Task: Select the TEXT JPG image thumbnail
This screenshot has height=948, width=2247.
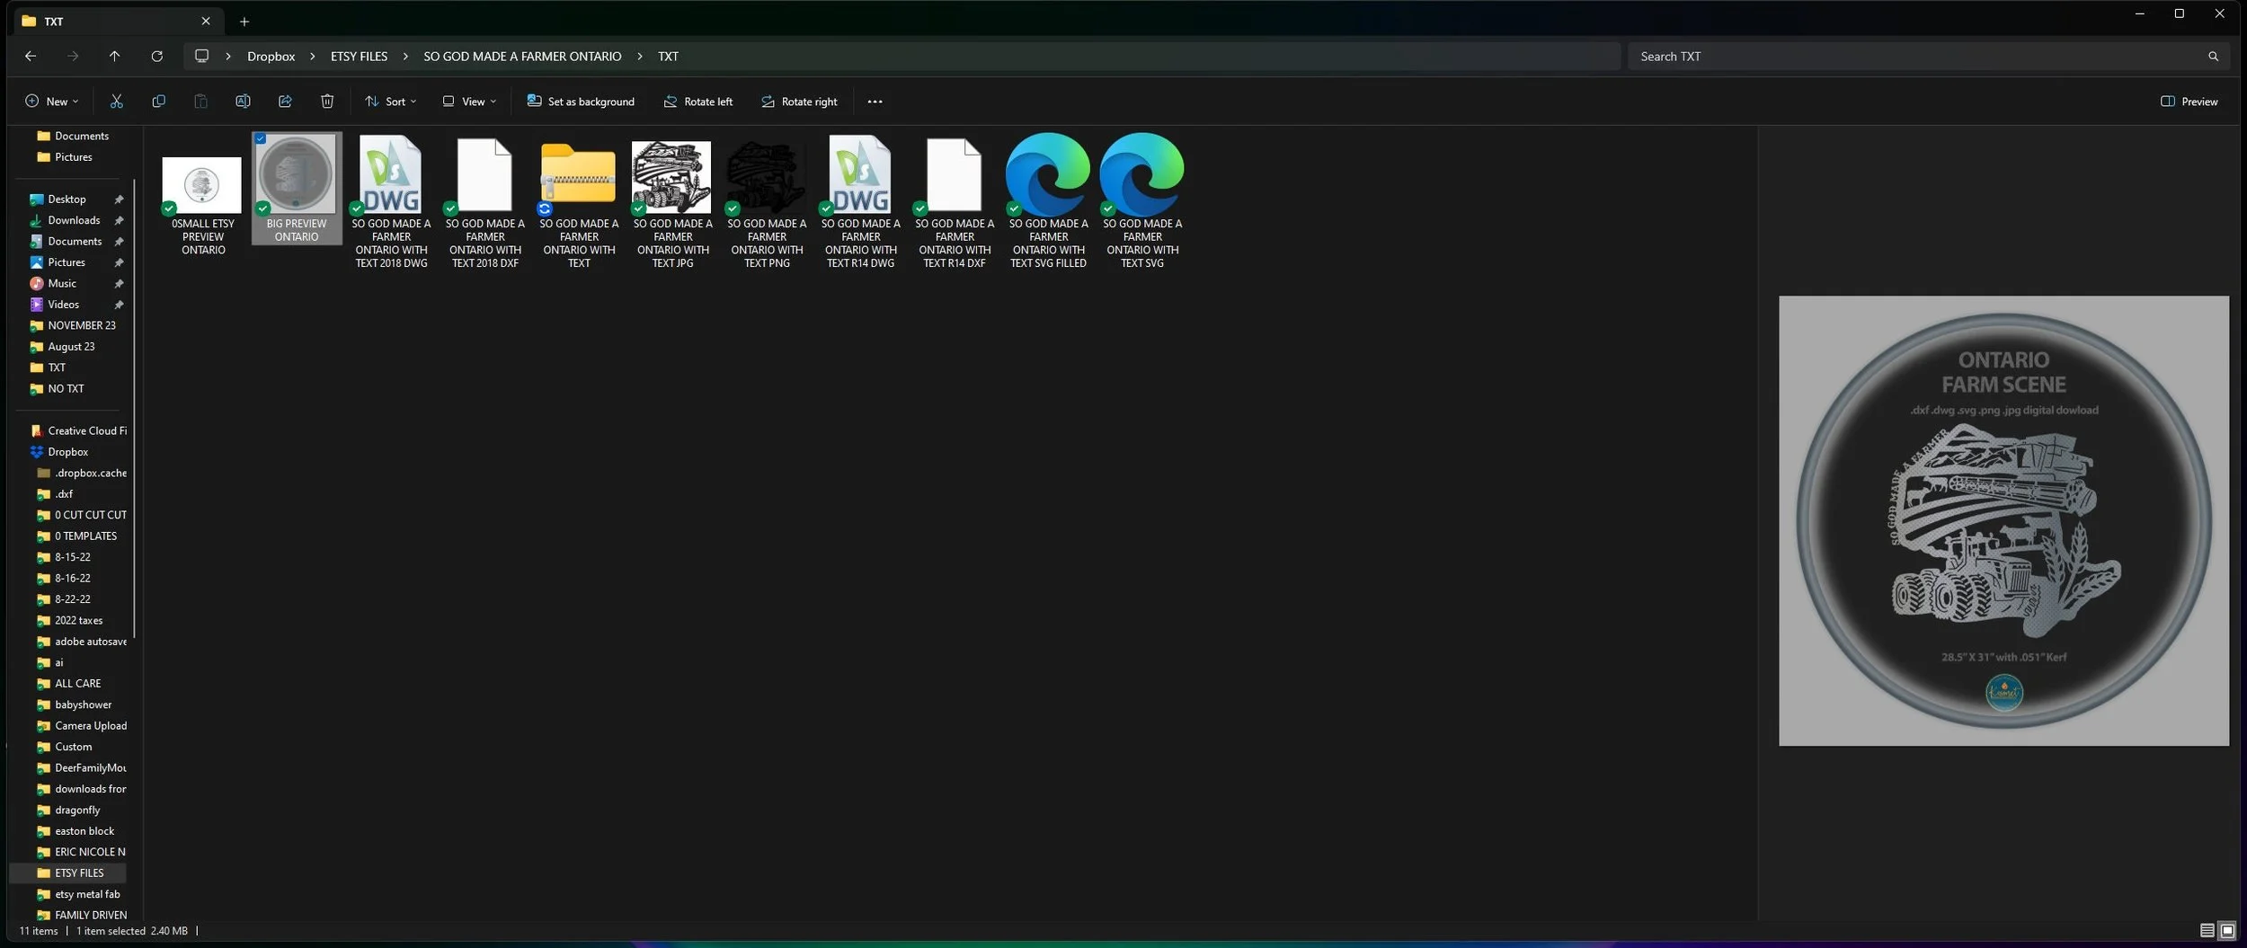Action: coord(671,177)
